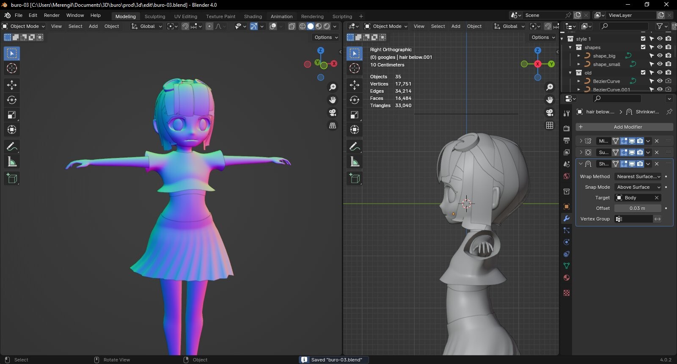Open the File menu
The height and width of the screenshot is (364, 677).
coord(19,15)
